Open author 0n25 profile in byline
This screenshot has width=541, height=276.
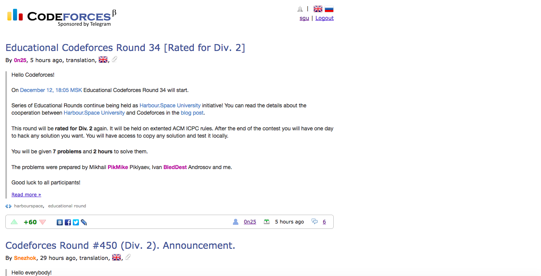click(x=20, y=60)
